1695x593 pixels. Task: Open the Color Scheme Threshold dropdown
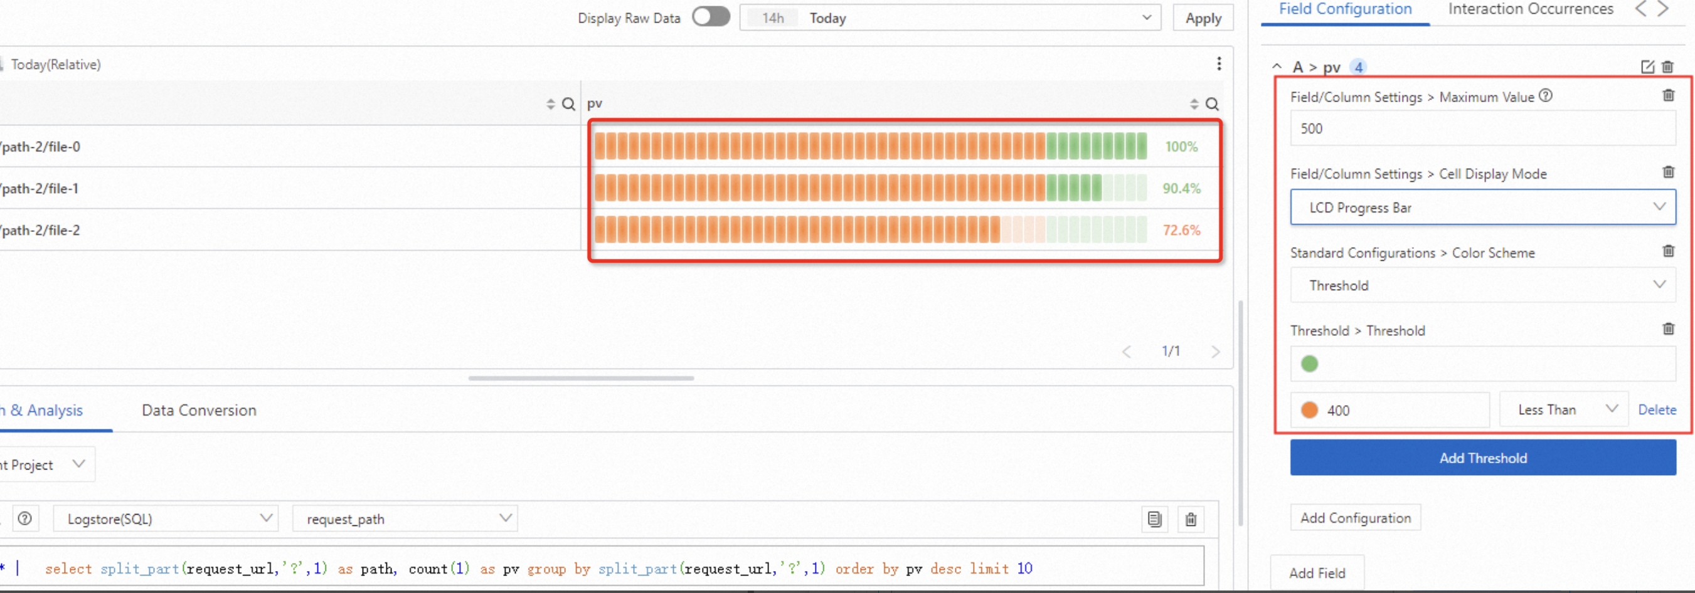click(x=1482, y=285)
